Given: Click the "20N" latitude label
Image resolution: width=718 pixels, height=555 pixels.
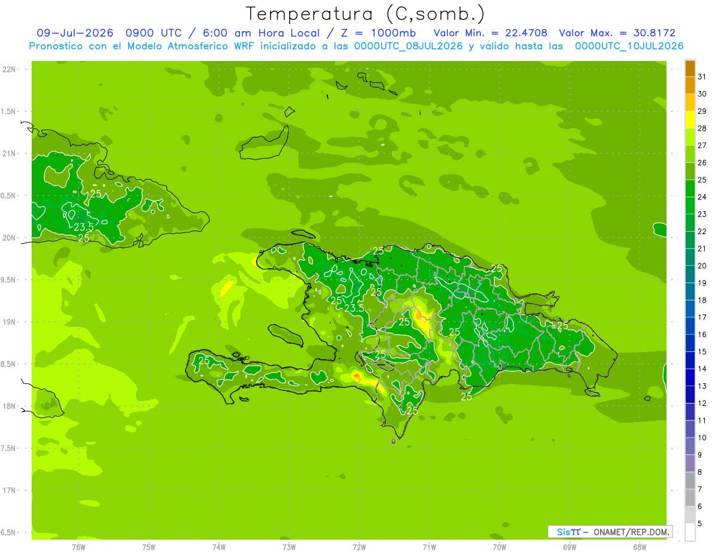Looking at the screenshot, I should point(9,238).
